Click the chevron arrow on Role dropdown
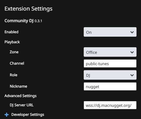This screenshot has width=141, height=119. [x=132, y=75]
